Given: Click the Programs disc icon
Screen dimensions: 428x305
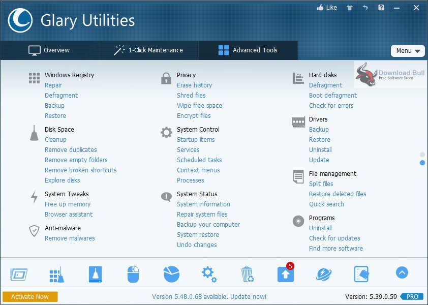Looking at the screenshot, I should [x=298, y=221].
